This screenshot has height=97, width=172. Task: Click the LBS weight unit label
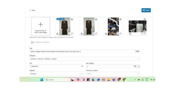[x=135, y=66]
